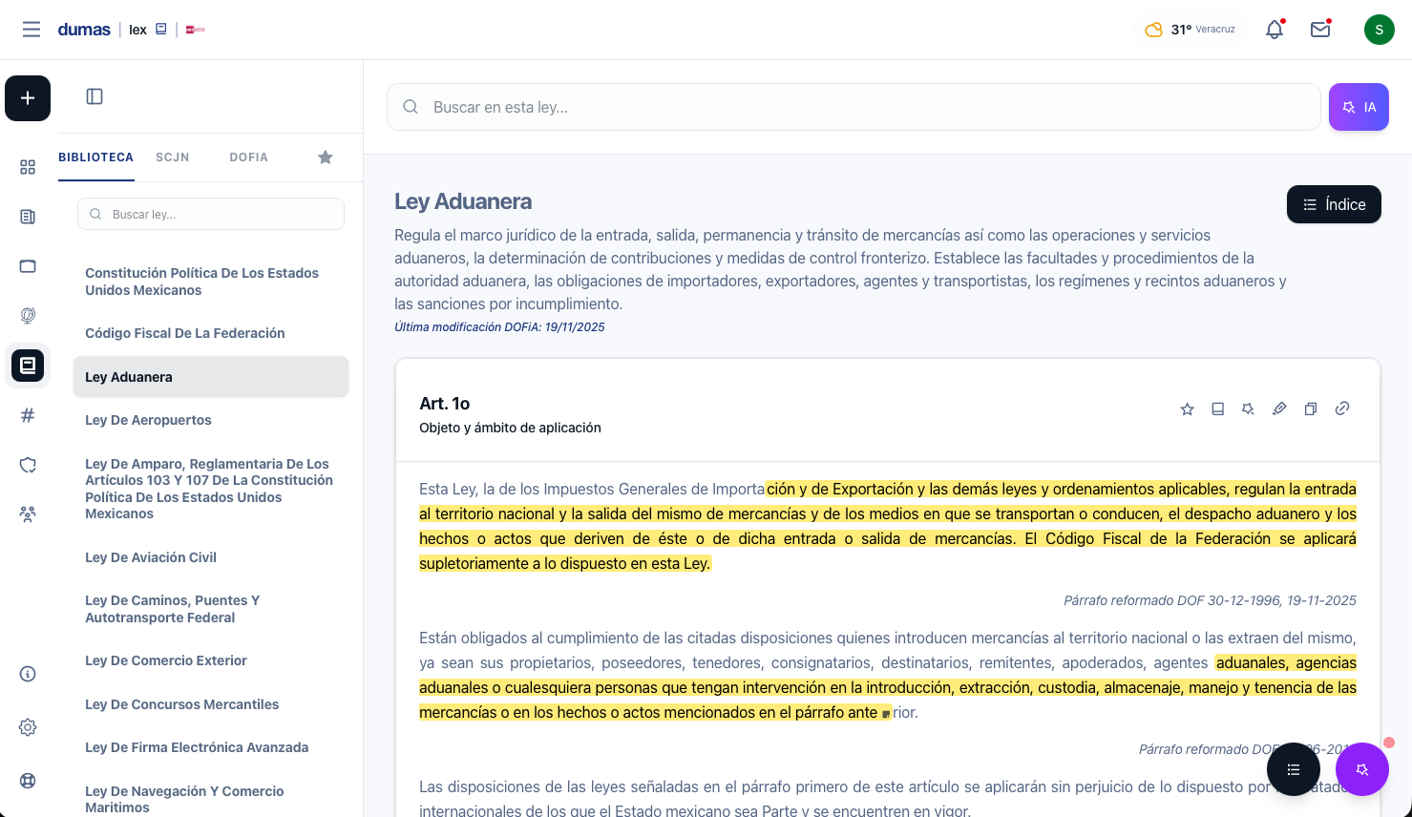Image resolution: width=1412 pixels, height=817 pixels.
Task: Copy the link to Art. 1o
Action: pyautogui.click(x=1342, y=408)
